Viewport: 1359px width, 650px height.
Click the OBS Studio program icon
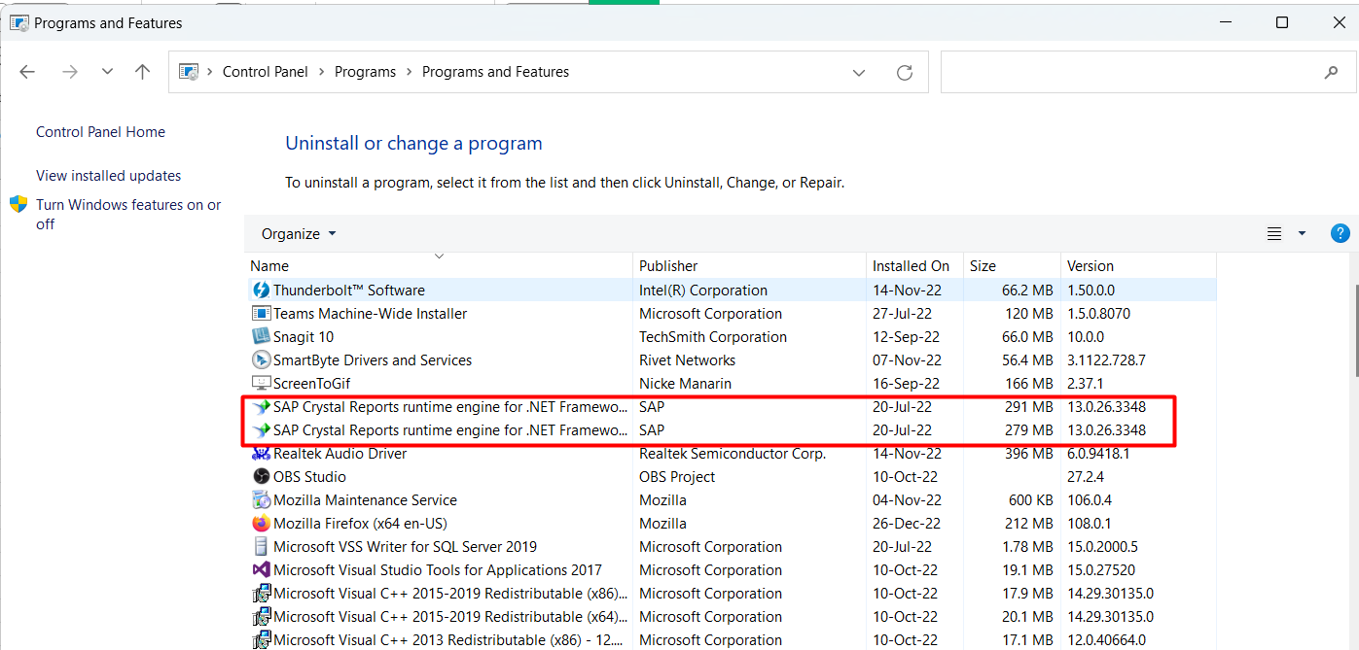(261, 477)
